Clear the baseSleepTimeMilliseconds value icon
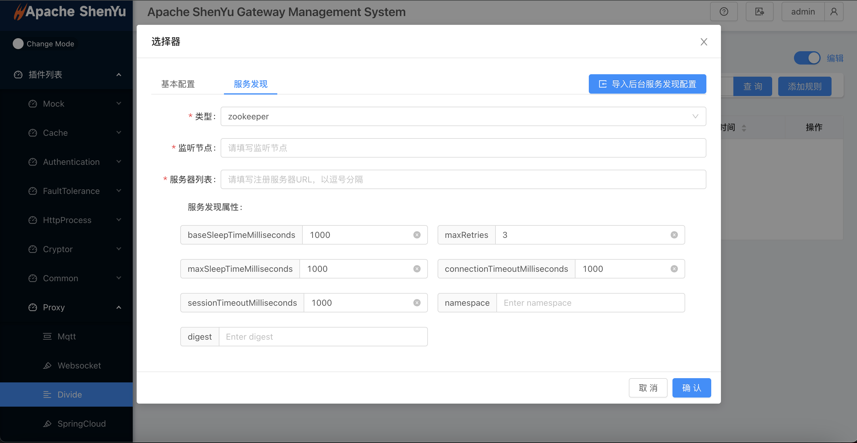The width and height of the screenshot is (857, 443). (x=417, y=235)
